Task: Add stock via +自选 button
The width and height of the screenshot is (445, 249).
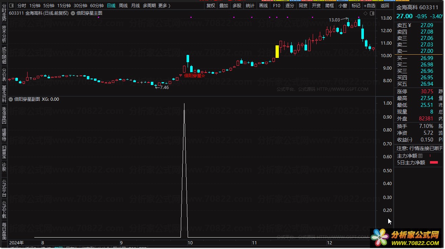Action: pyautogui.click(x=370, y=6)
